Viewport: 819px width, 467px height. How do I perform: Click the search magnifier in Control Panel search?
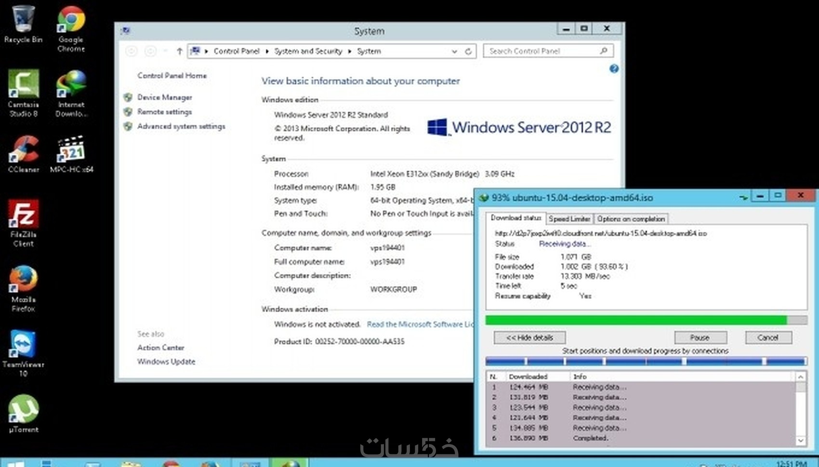pyautogui.click(x=604, y=51)
